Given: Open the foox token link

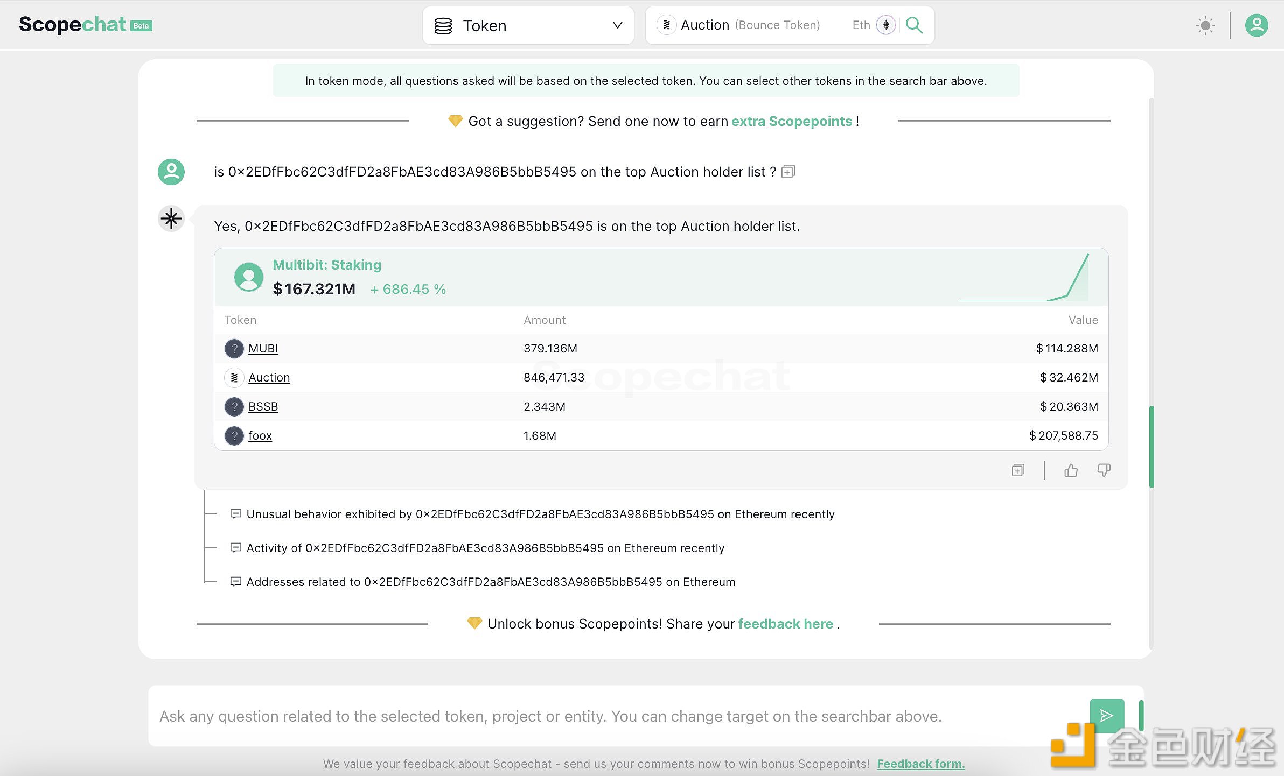Looking at the screenshot, I should [x=260, y=435].
